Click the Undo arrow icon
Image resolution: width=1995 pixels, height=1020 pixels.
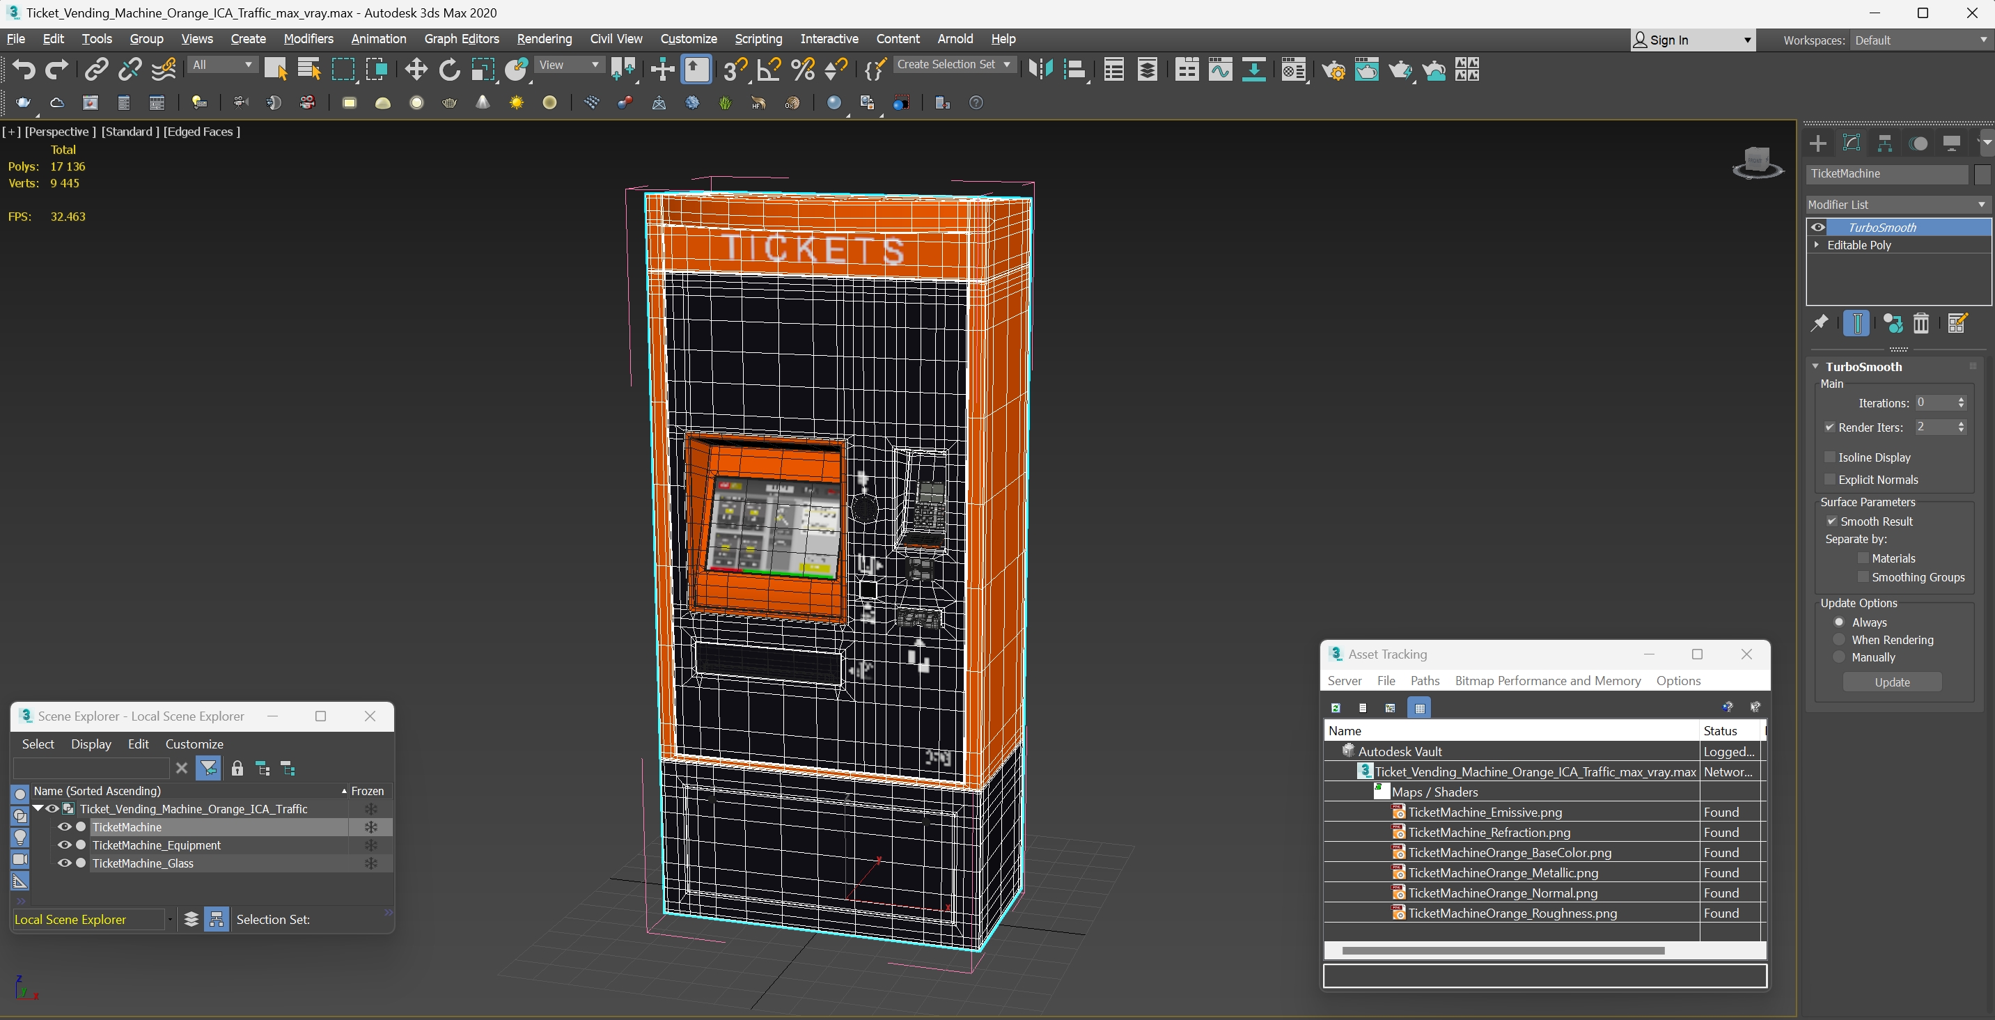click(x=24, y=70)
